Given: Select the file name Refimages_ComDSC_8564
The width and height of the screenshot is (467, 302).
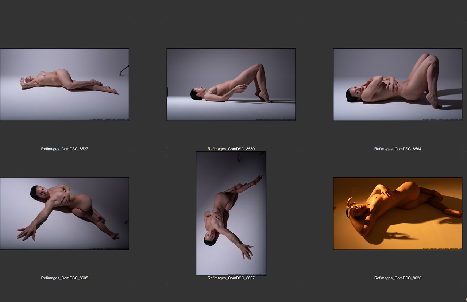Looking at the screenshot, I should 398,149.
